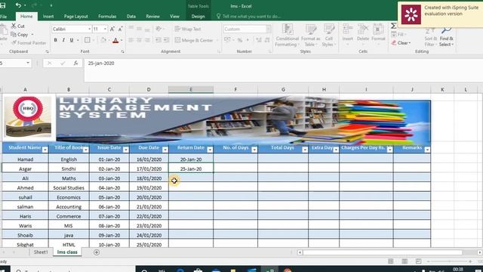Open Issue Date filter dropdown
The width and height of the screenshot is (483, 272).
[x=126, y=150]
